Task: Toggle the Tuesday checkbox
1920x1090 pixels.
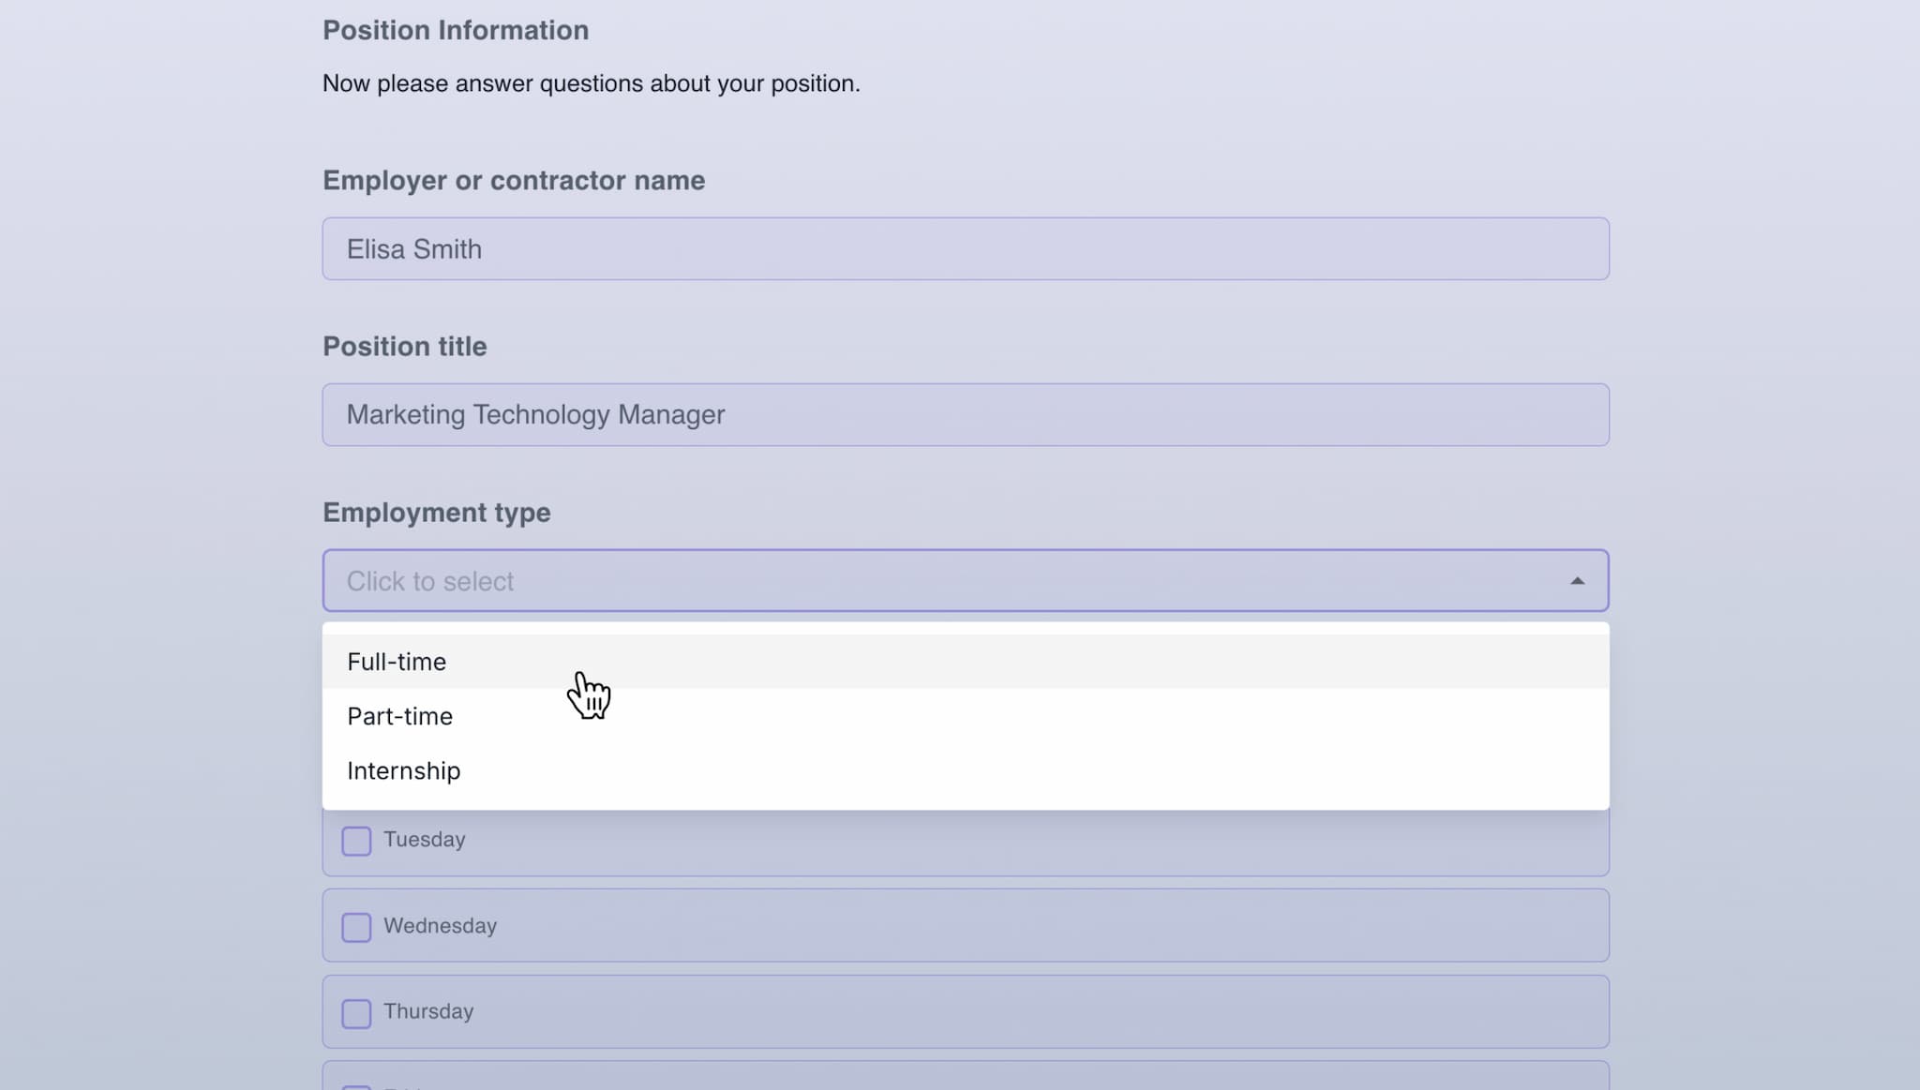Action: [356, 840]
